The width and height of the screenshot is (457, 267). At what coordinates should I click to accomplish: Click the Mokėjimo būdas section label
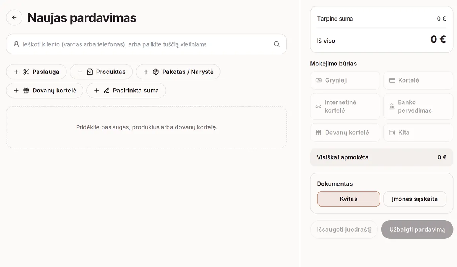point(333,64)
